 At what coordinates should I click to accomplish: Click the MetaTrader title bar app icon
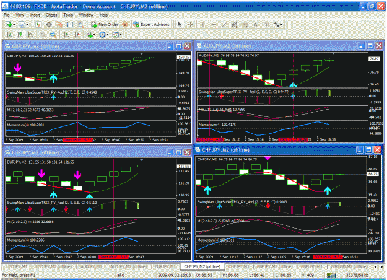click(x=5, y=6)
